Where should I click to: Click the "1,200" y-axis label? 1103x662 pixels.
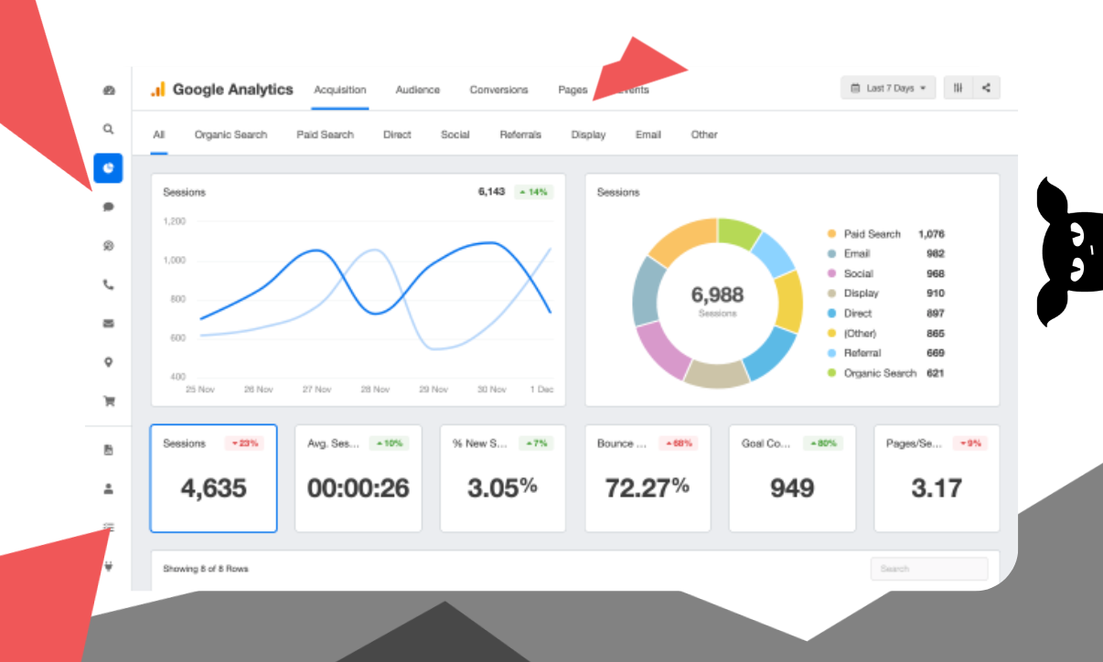(x=174, y=221)
